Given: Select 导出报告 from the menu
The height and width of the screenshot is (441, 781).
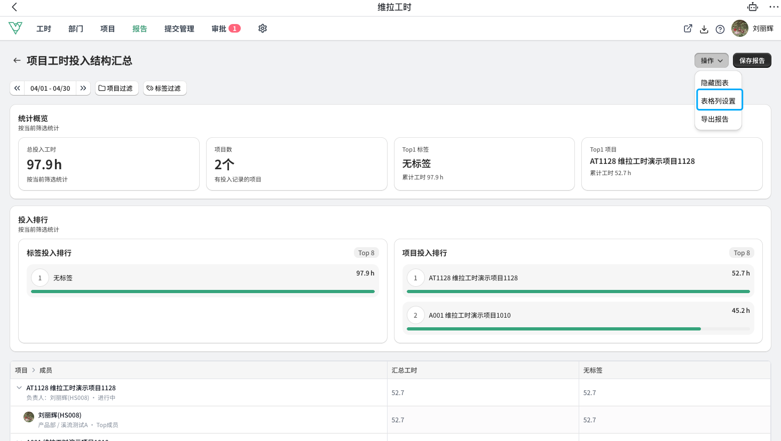Looking at the screenshot, I should [718, 119].
